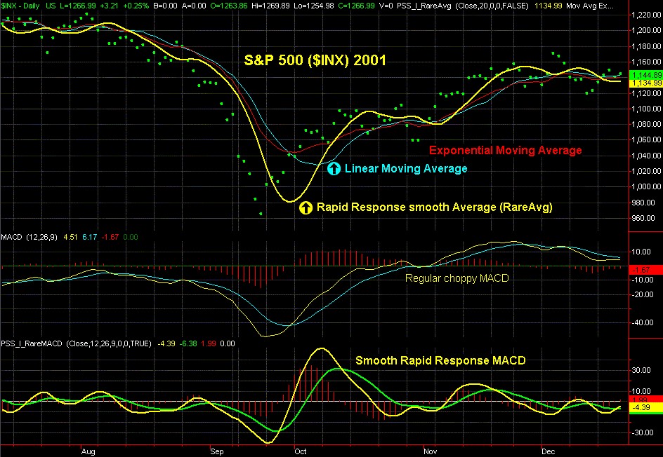The height and width of the screenshot is (457, 663).
Task: Click the last price "L=1266.99"
Action: tap(77, 6)
